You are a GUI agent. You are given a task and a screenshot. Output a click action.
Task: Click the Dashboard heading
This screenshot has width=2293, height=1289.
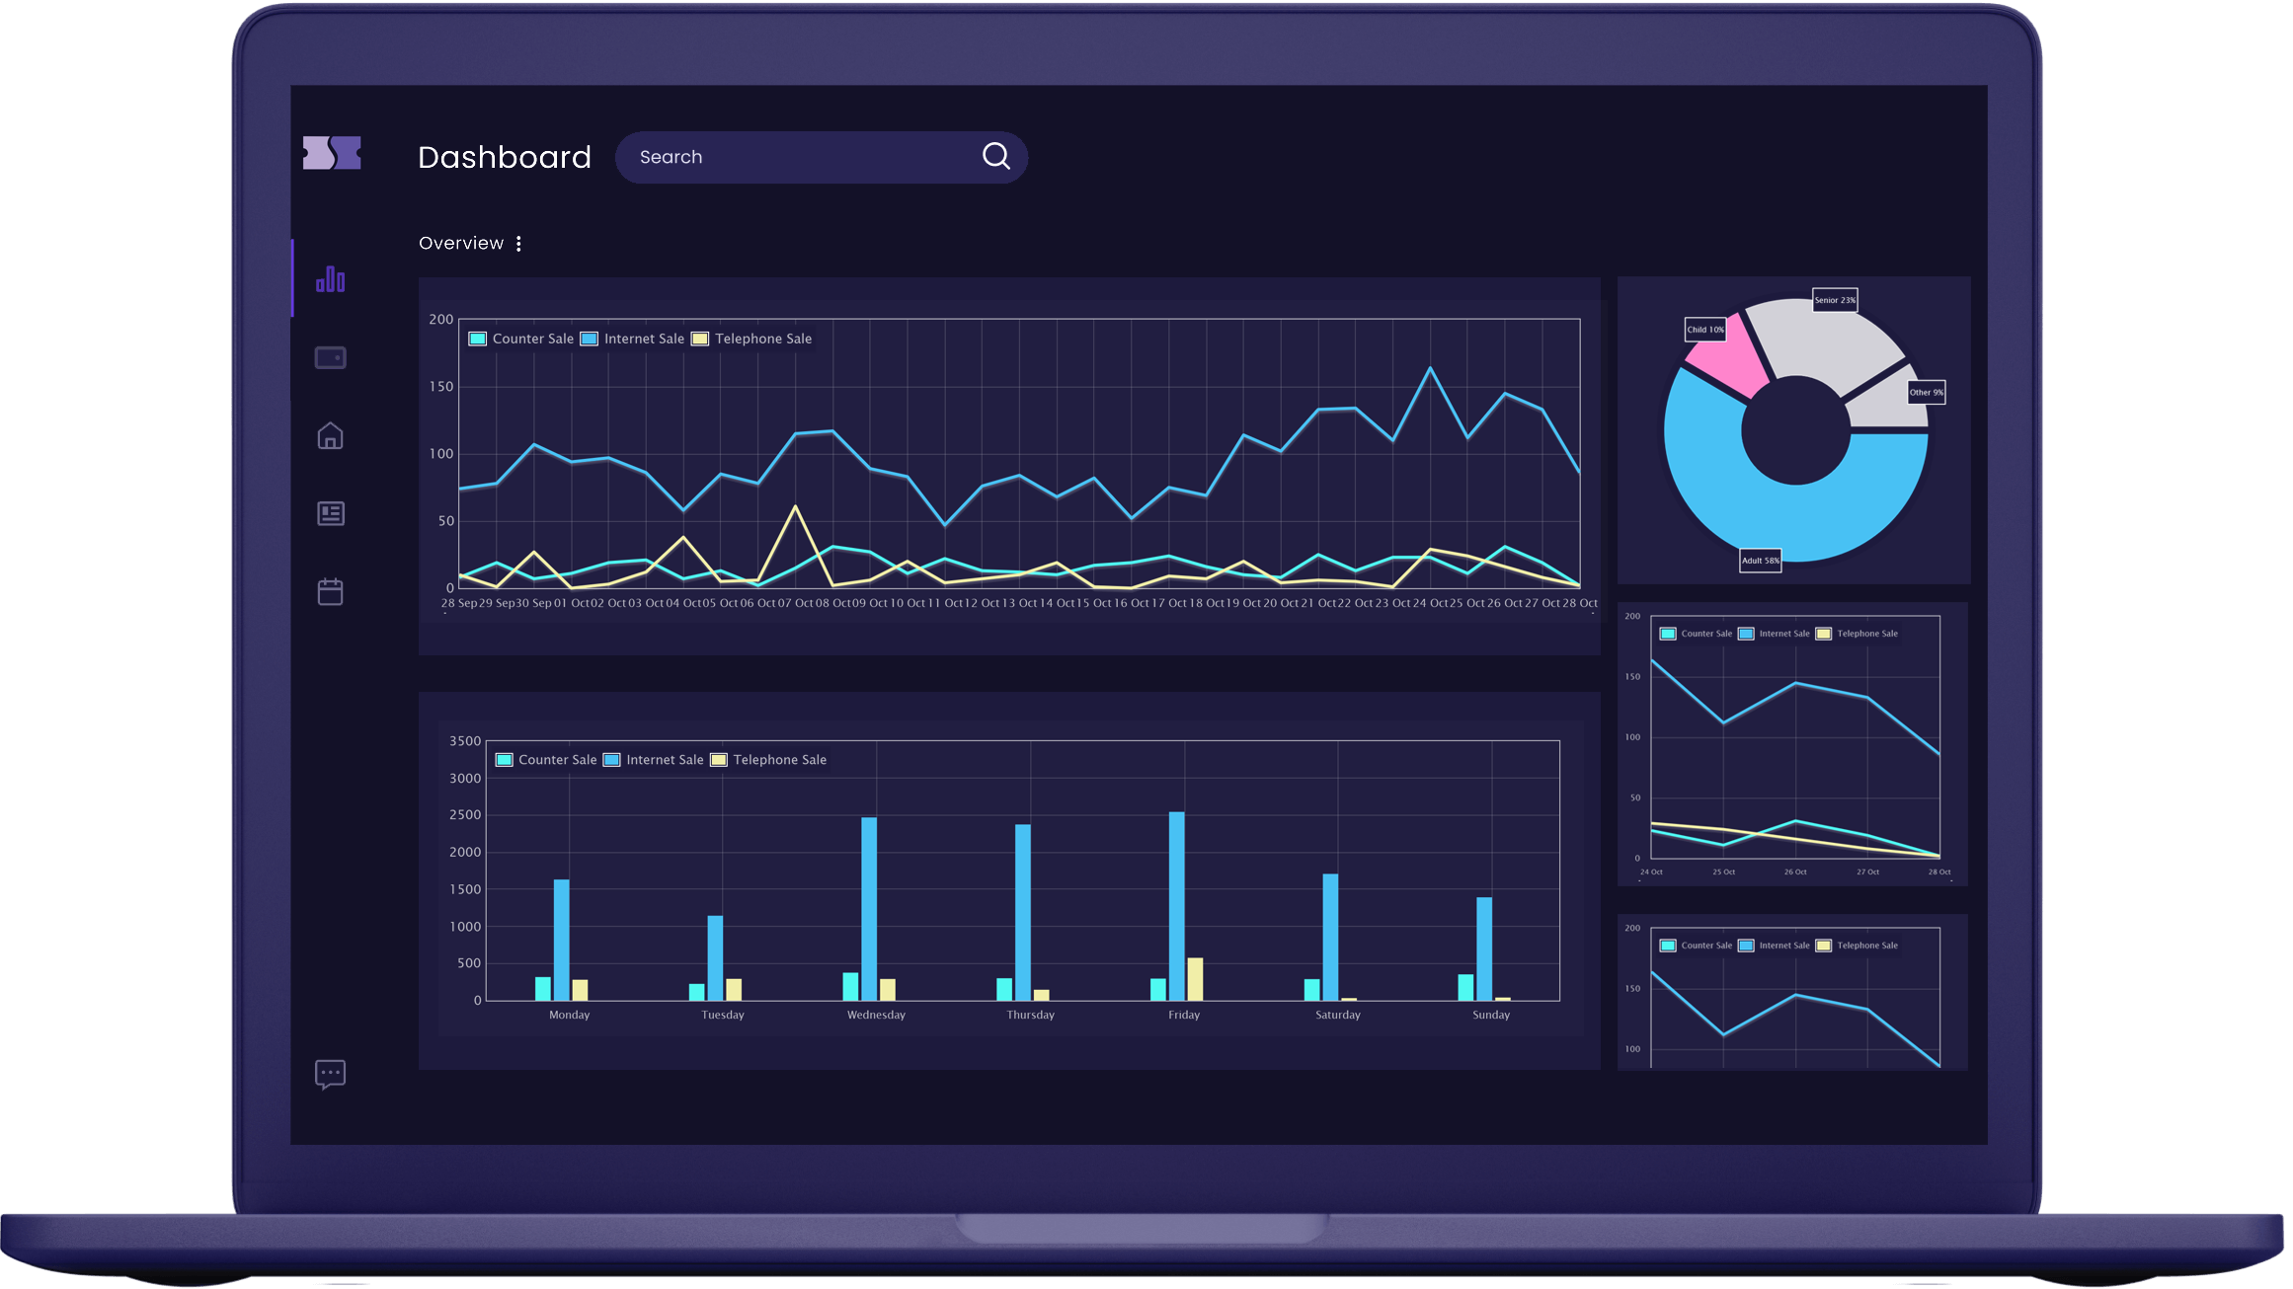(x=505, y=157)
